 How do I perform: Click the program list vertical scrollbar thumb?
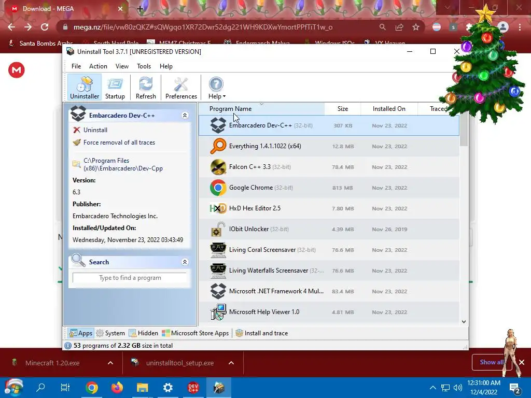coord(464,130)
